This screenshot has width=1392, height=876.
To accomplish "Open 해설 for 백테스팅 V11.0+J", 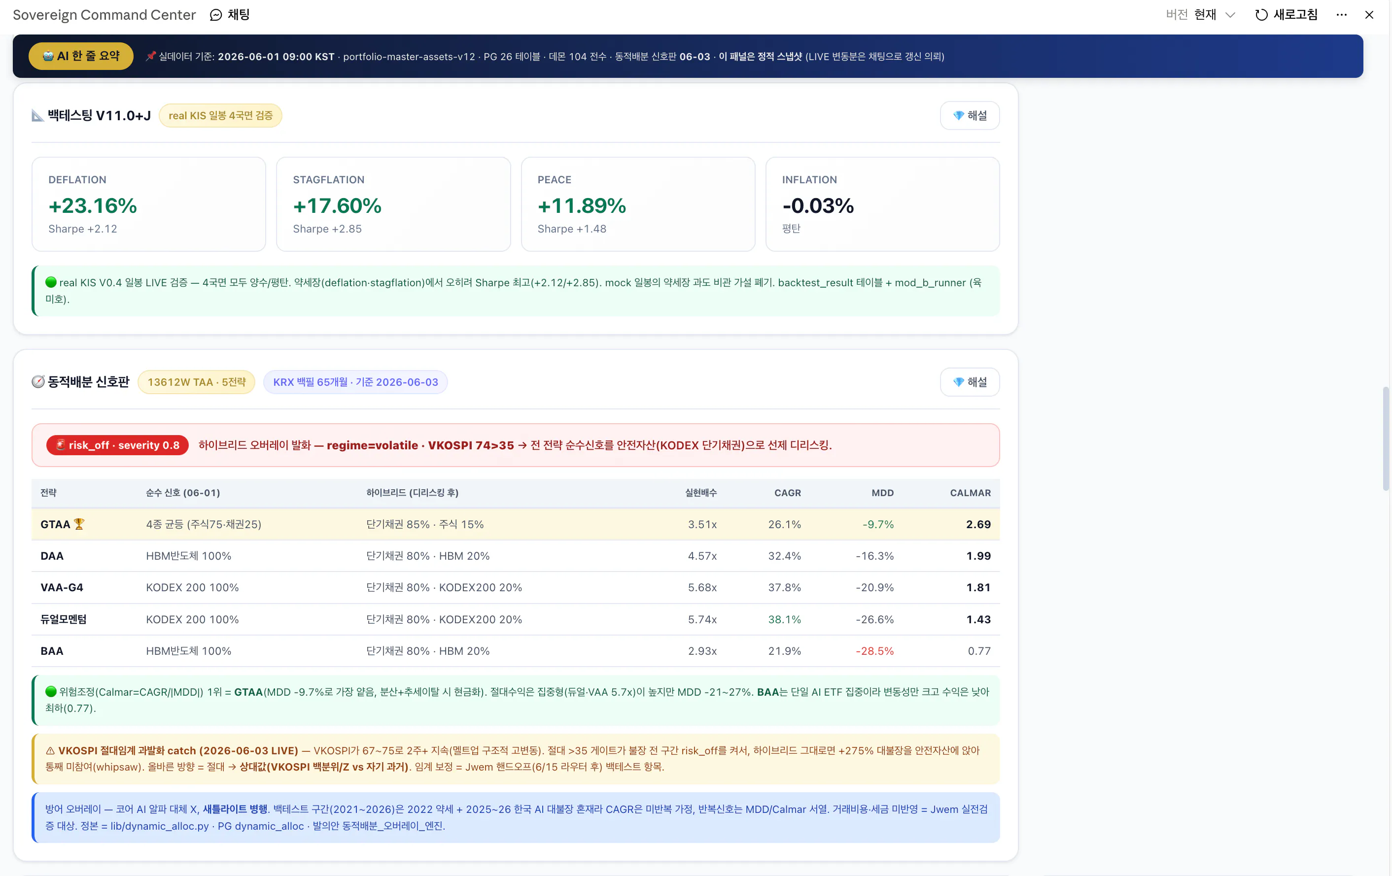I will tap(970, 116).
